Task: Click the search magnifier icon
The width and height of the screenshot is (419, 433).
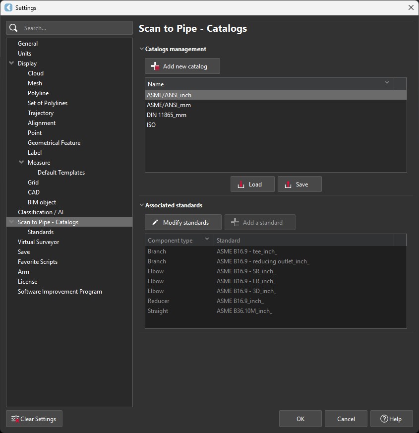Action: click(13, 28)
